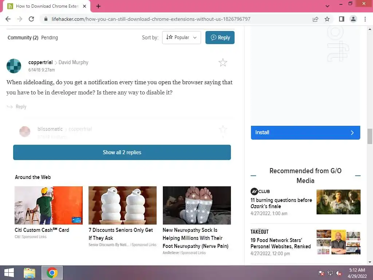
Task: Read 19 Food Network Stars' Personal Websites
Action: [x=281, y=243]
